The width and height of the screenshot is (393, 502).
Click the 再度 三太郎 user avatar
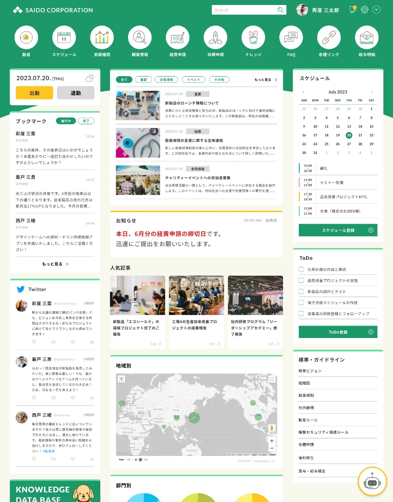(x=302, y=10)
